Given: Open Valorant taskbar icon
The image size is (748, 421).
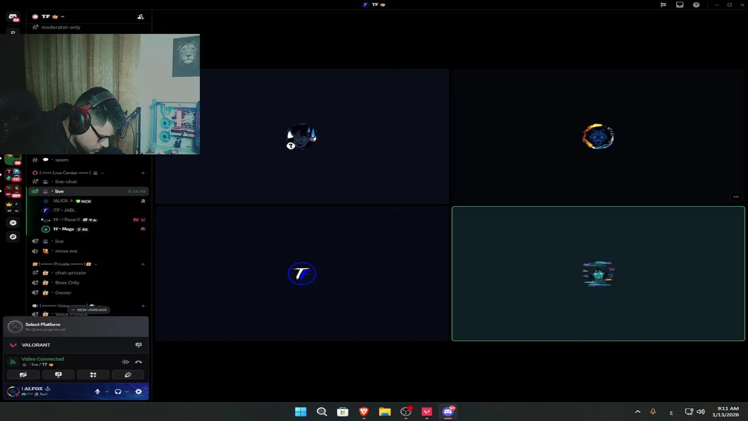Looking at the screenshot, I should [x=427, y=412].
